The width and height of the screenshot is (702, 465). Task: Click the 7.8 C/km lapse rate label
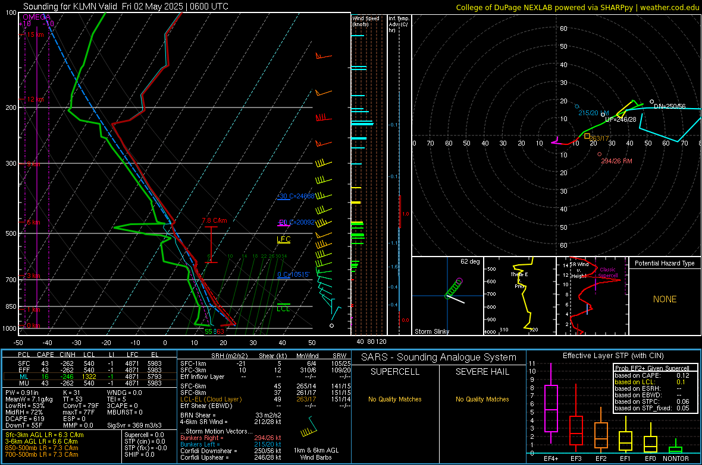pyautogui.click(x=214, y=220)
